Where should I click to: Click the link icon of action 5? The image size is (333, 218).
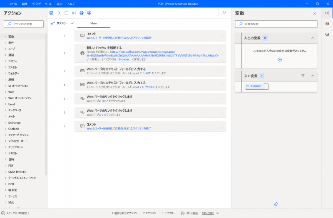click(x=82, y=98)
